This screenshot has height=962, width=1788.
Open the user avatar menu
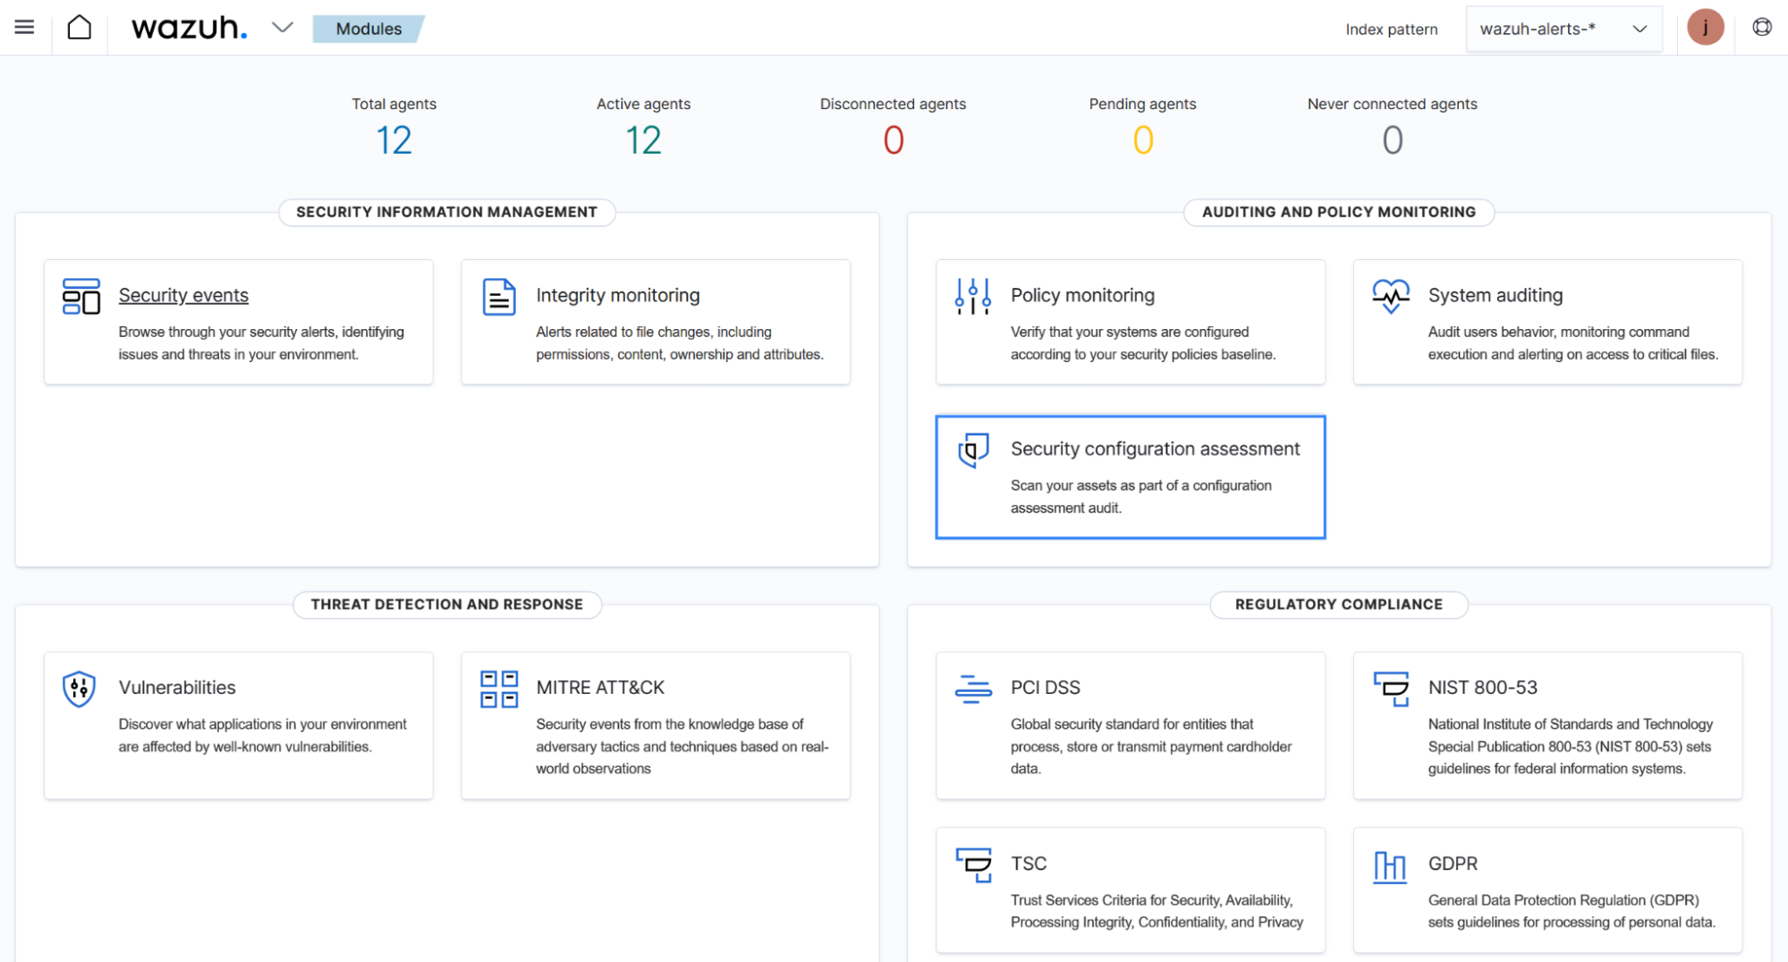click(x=1705, y=28)
